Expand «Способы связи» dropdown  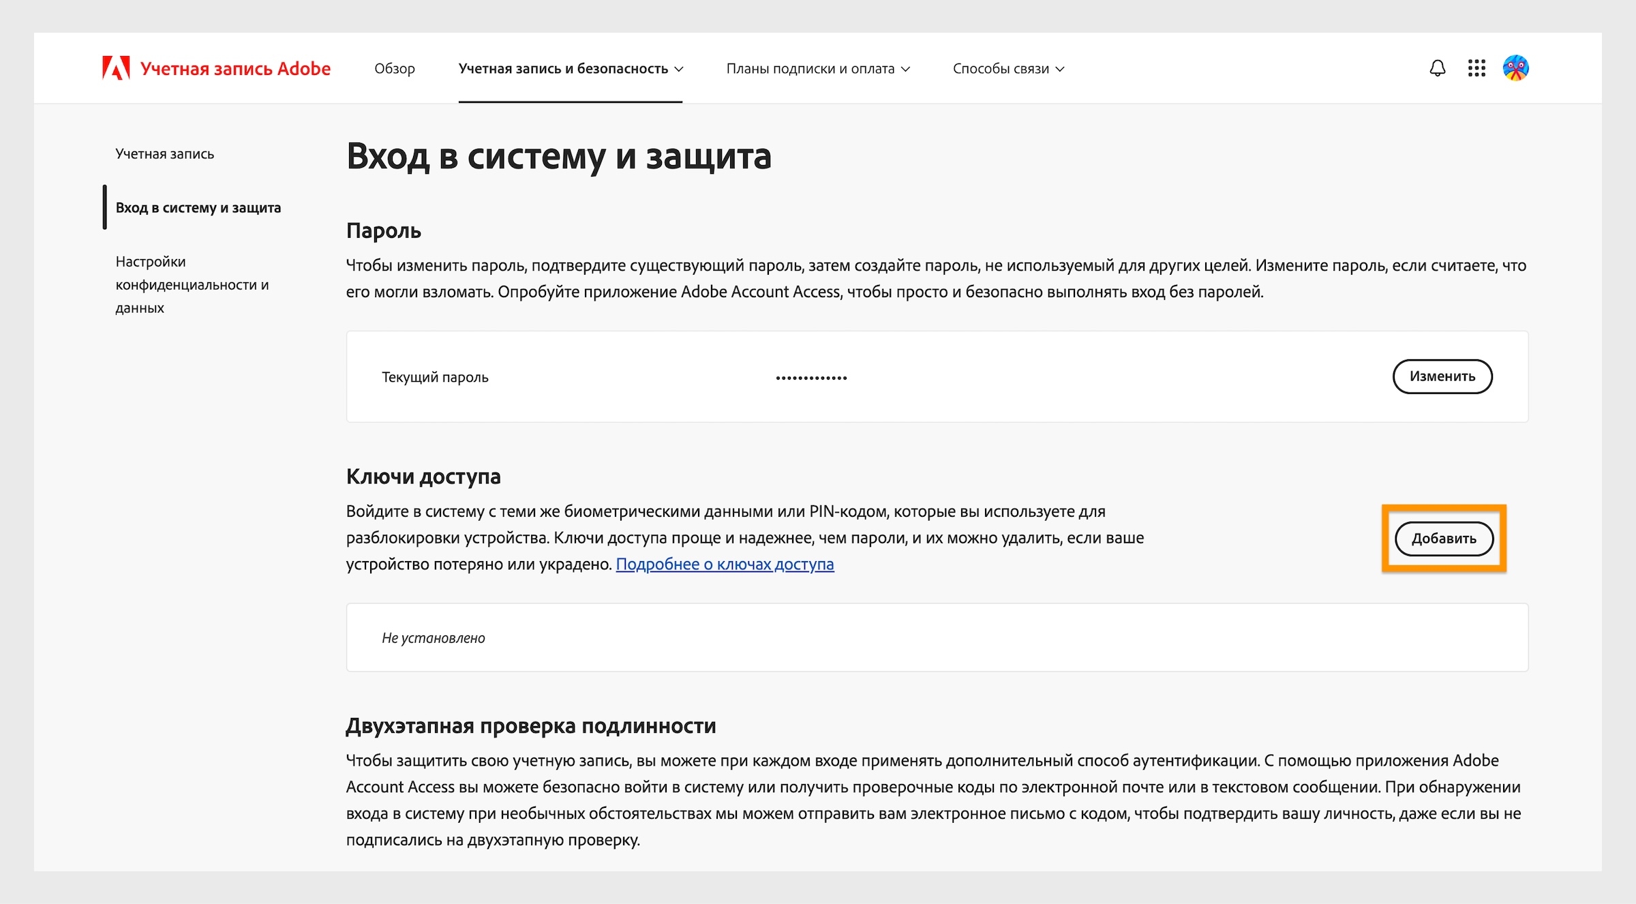1009,68
